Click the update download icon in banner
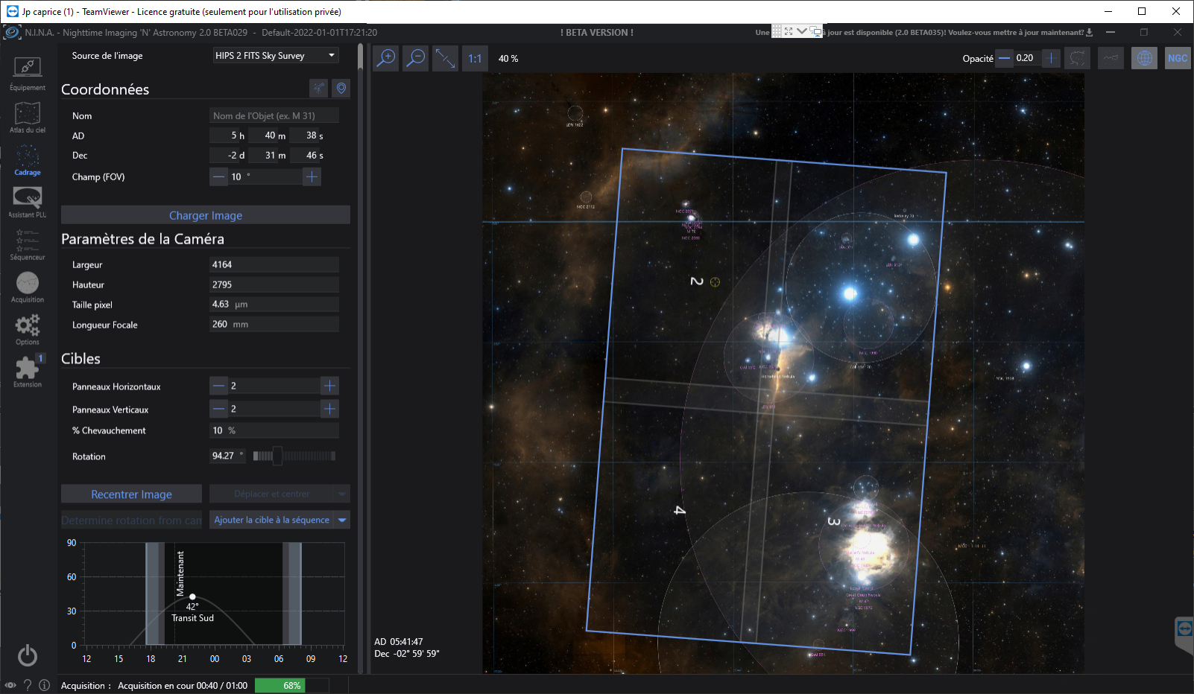Screen dimensions: 1194x694 click(x=1090, y=32)
